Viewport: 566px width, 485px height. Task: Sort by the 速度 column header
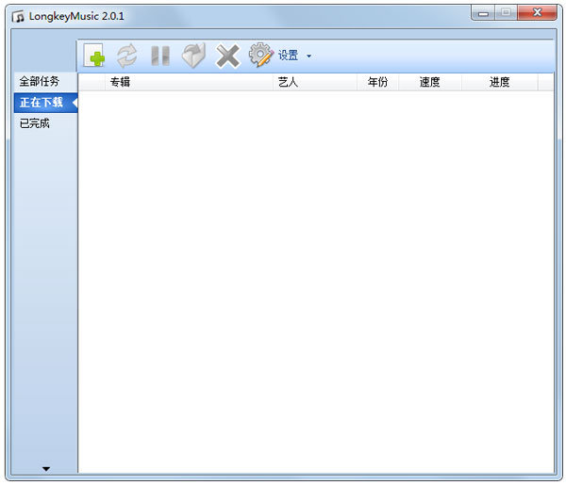(x=429, y=82)
